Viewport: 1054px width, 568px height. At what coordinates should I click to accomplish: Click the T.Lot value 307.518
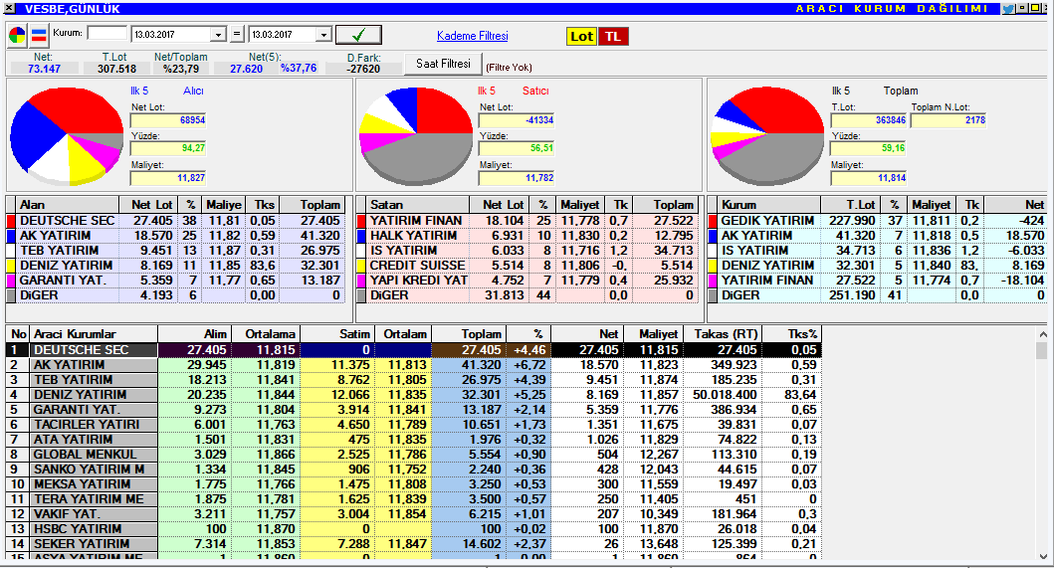(x=117, y=69)
